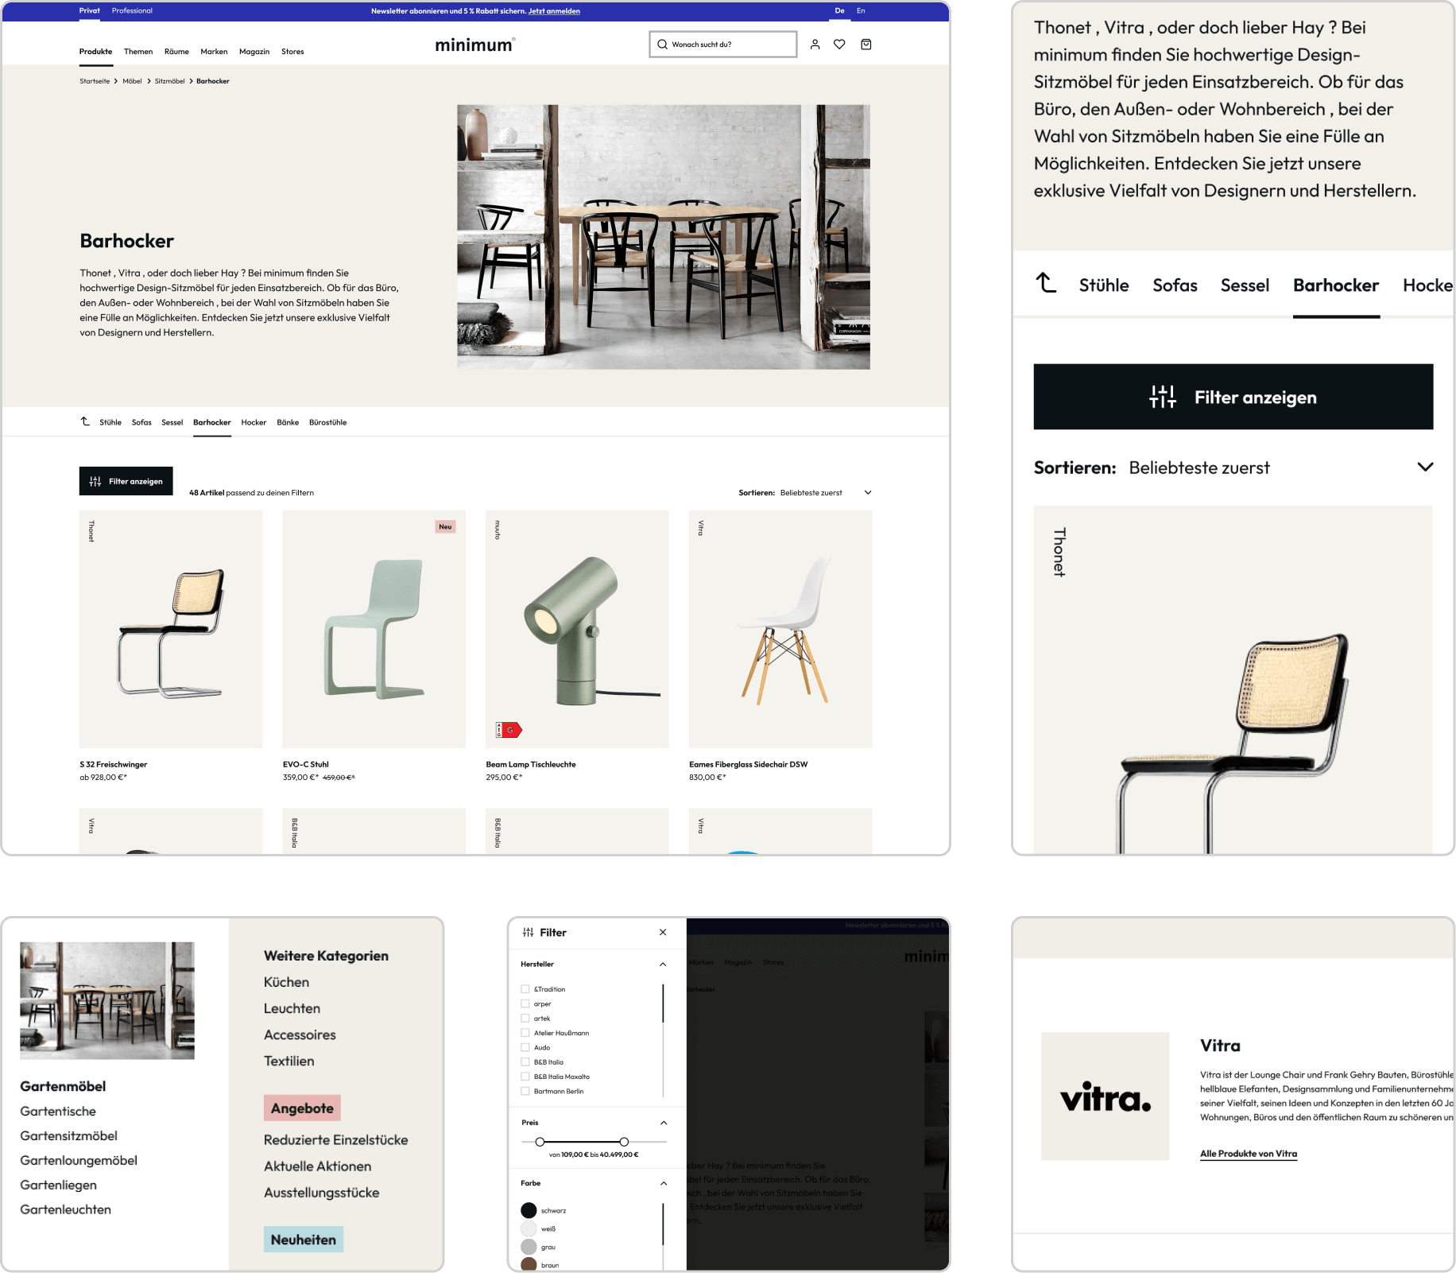Click the Neuheiten highlighted link
Viewport: 1456px width, 1273px height.
click(x=304, y=1240)
